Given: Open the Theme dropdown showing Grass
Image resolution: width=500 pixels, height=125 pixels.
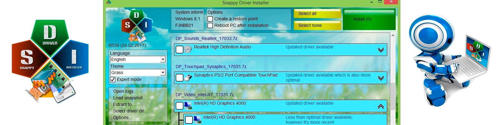Looking at the screenshot, I should click(x=162, y=72).
